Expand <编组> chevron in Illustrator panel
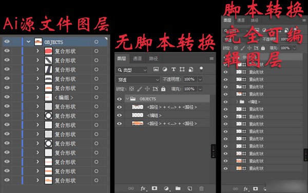 coord(37,97)
